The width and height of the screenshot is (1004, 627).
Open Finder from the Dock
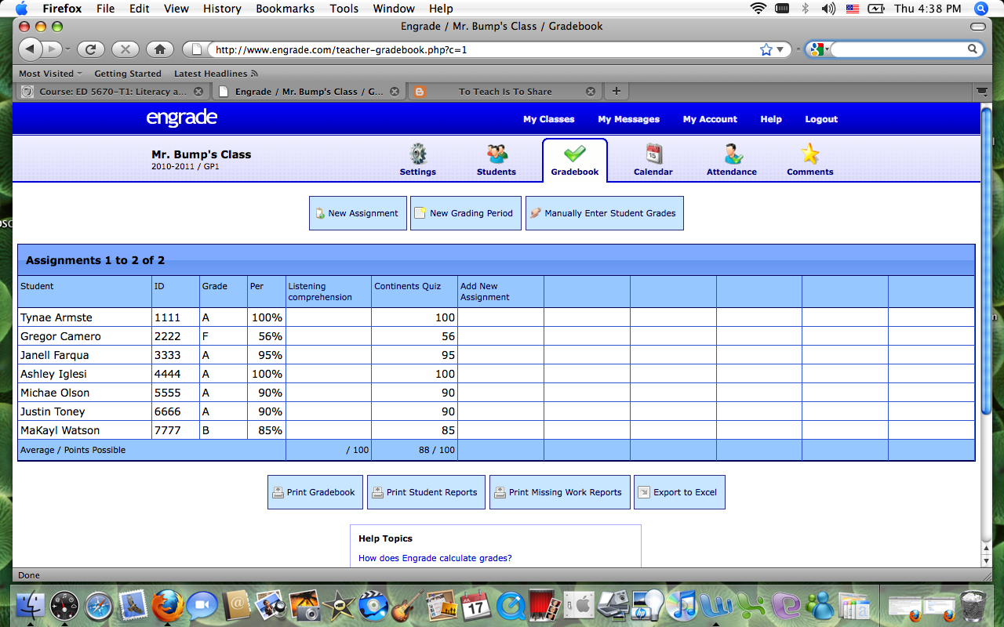click(30, 605)
